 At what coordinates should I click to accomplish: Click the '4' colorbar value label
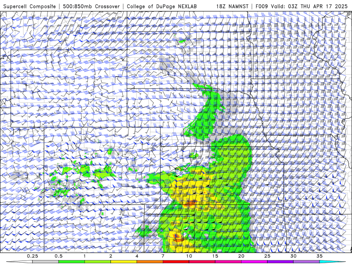(137, 256)
